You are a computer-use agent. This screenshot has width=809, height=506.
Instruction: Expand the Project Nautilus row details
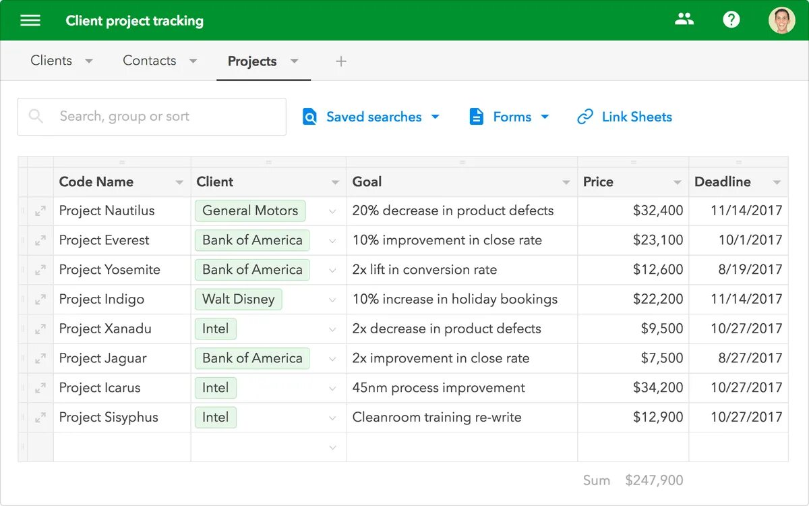tap(40, 210)
